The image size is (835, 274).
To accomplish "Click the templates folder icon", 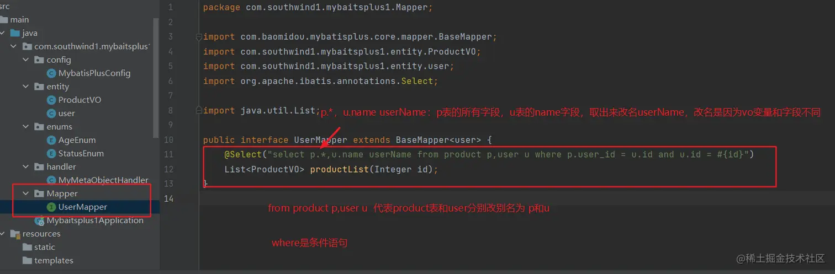I will (27, 260).
